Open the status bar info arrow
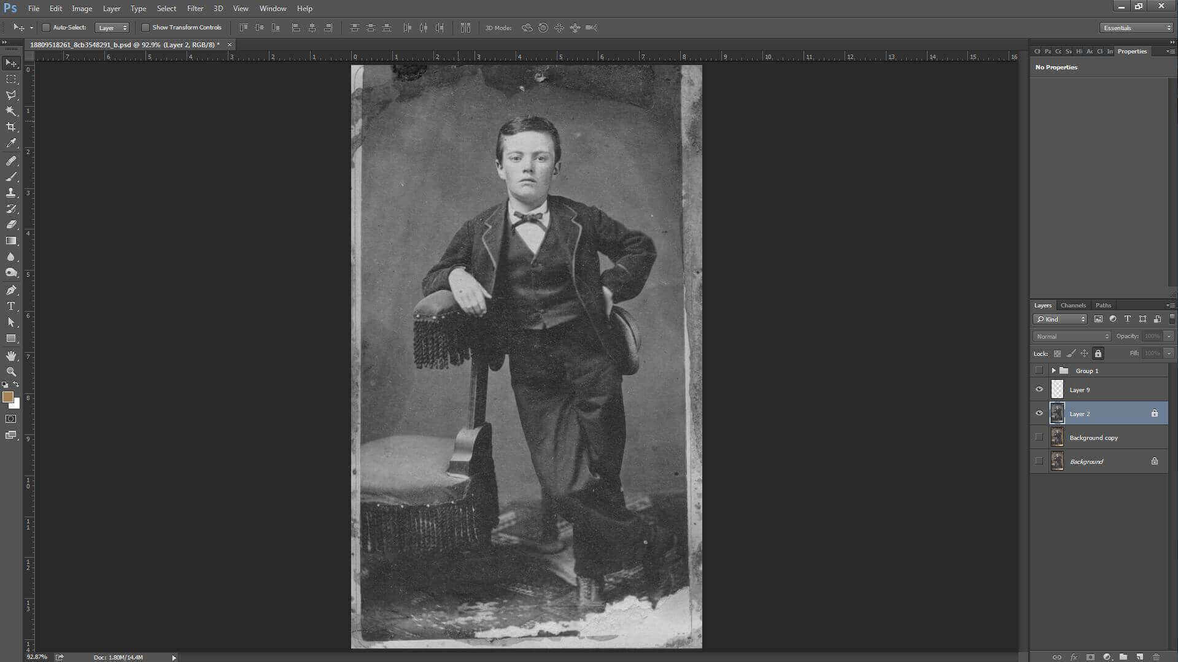 point(174,657)
